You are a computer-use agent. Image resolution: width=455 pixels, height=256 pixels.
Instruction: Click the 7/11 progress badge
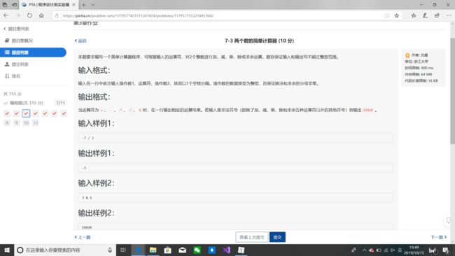coord(60,103)
